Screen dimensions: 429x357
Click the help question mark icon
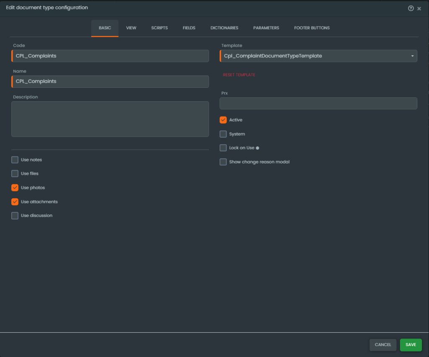pos(411,8)
